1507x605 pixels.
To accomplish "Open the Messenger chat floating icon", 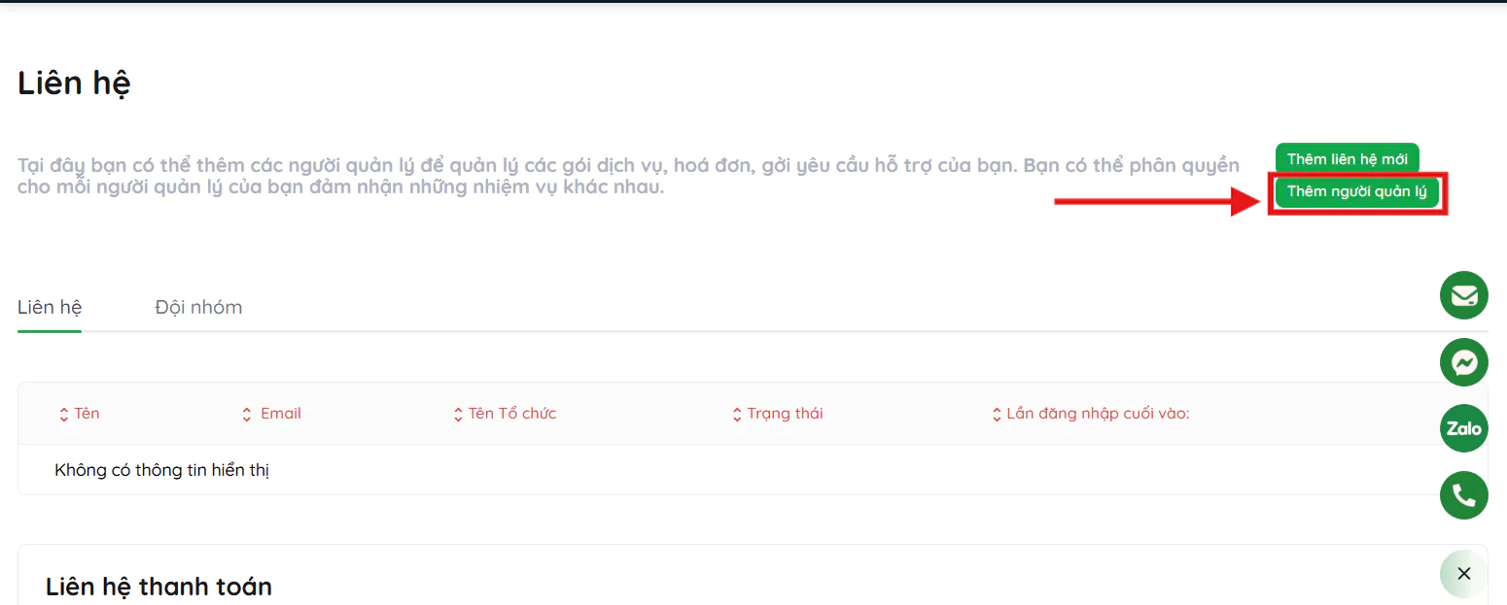I will pos(1463,362).
